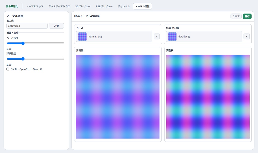This screenshot has height=153, width=258.
Task: Click the クリア button
Action: (236, 16)
